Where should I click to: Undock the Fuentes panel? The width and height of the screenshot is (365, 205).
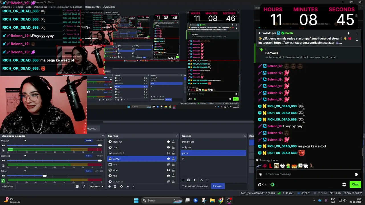tap(177, 136)
